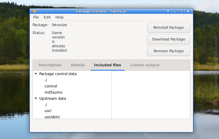Select the Included files tab

click(x=108, y=65)
